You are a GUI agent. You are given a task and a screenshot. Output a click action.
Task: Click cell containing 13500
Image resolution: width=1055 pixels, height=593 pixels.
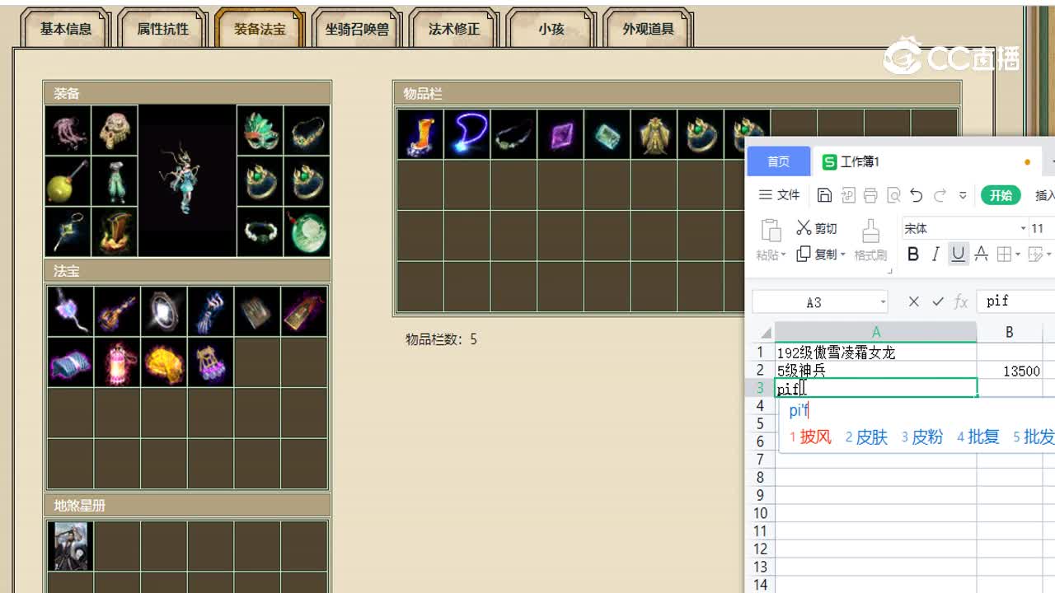[1009, 371]
